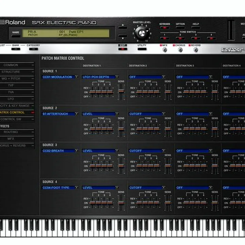Open the Common edit page
The image size is (245, 245).
[x=17, y=65]
